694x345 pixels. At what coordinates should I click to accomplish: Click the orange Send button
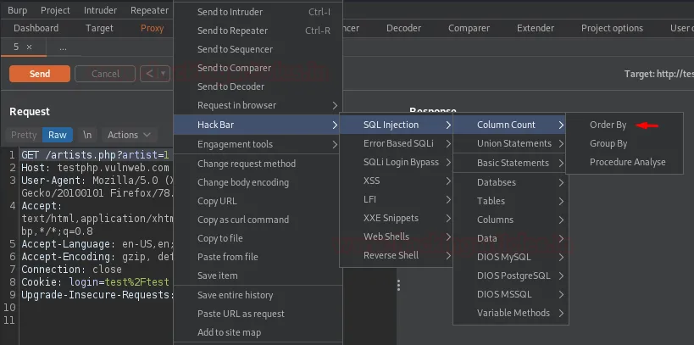[x=40, y=74]
